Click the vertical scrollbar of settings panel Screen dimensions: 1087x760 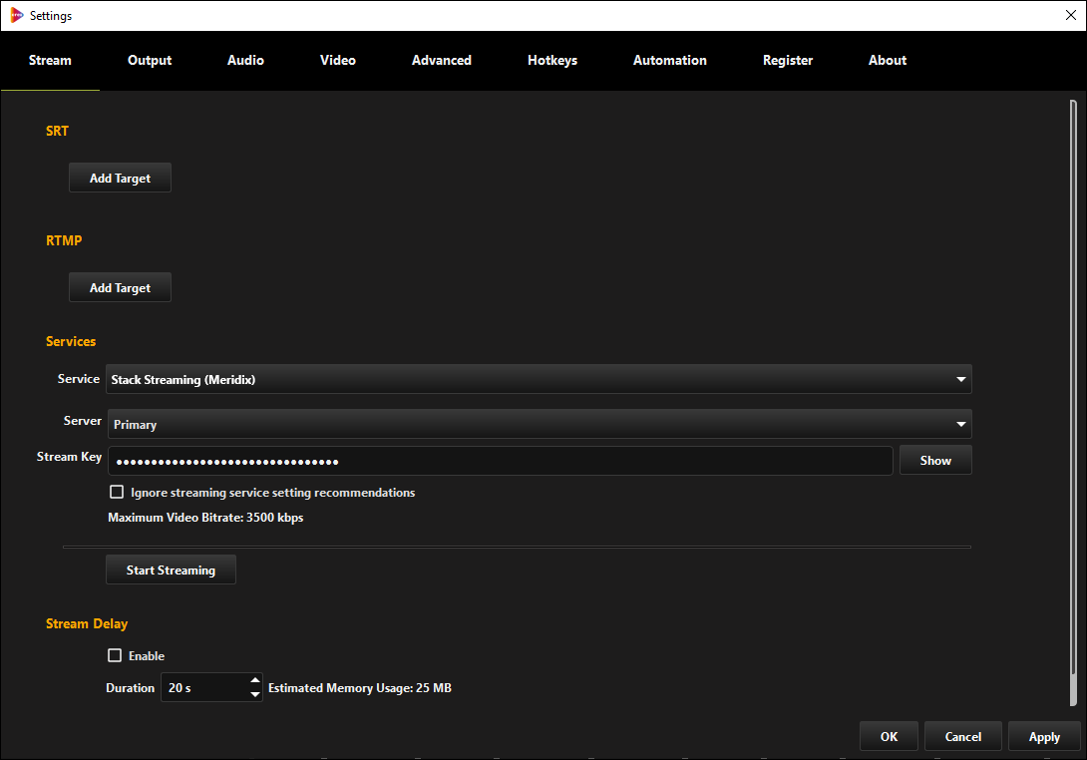click(1073, 402)
